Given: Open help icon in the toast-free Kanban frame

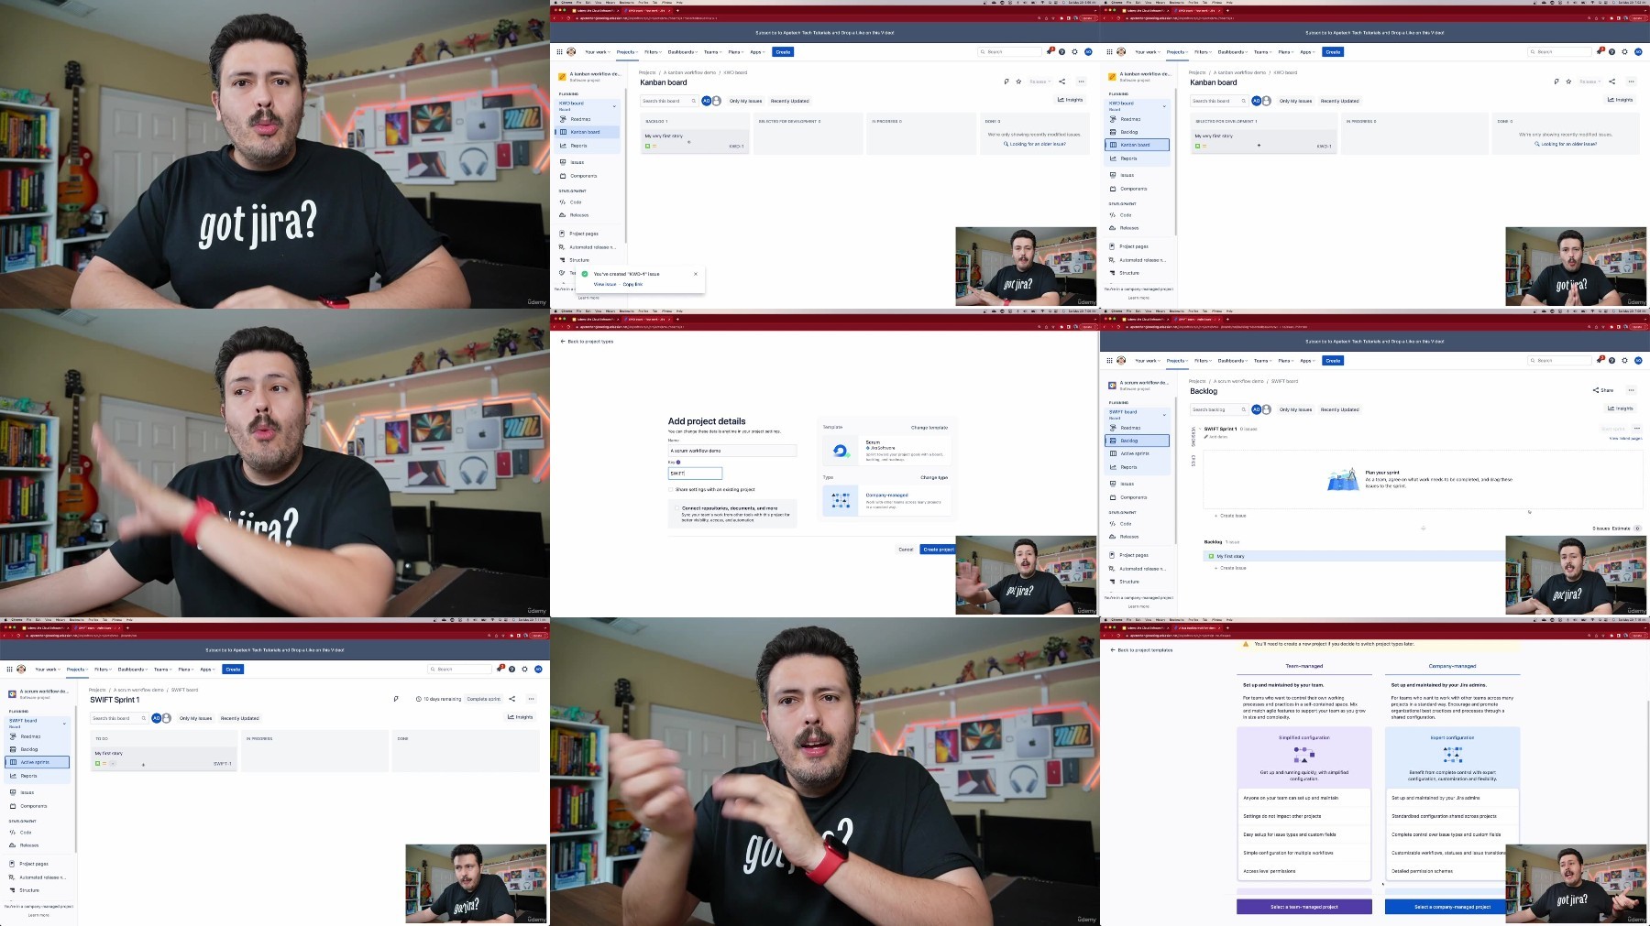Looking at the screenshot, I should coord(1611,52).
